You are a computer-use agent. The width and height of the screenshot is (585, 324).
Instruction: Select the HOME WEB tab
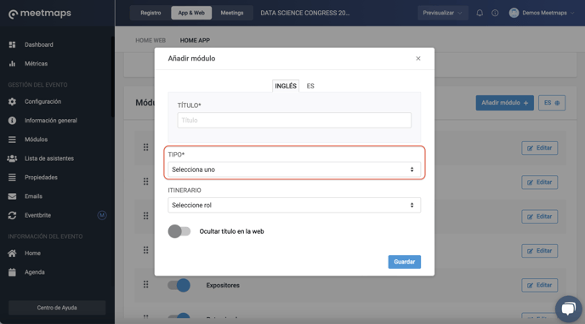(x=151, y=40)
